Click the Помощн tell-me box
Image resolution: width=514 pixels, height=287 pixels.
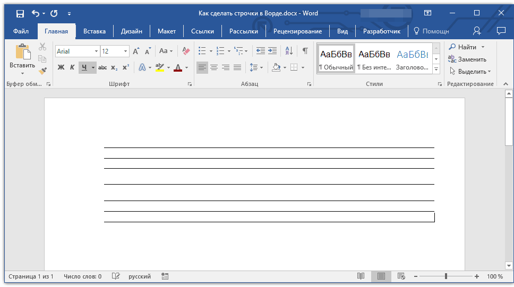[431, 31]
